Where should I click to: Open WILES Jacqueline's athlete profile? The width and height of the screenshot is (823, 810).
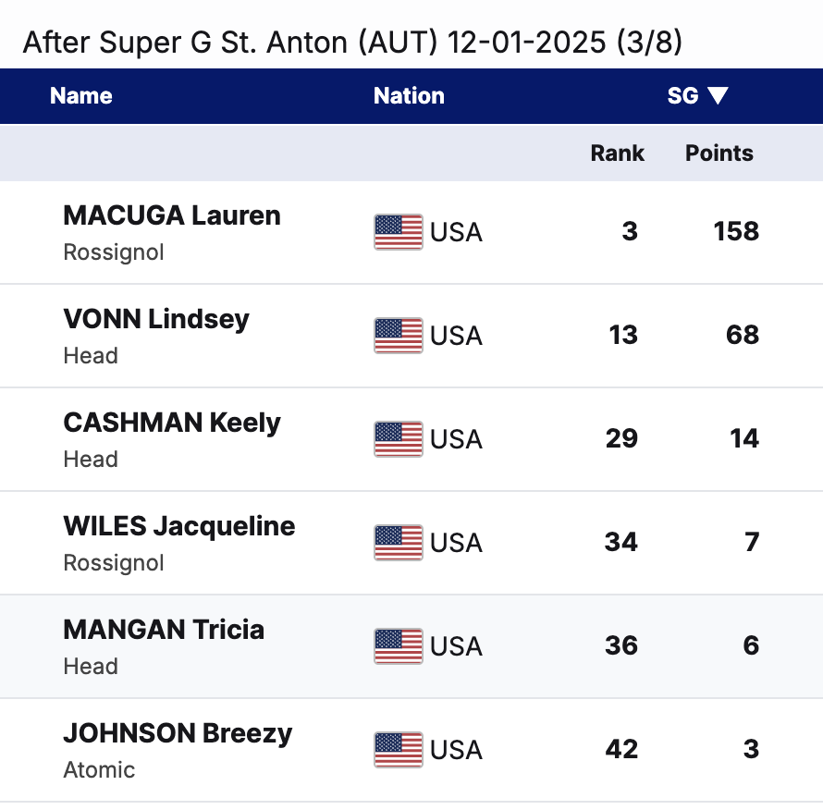(x=179, y=526)
